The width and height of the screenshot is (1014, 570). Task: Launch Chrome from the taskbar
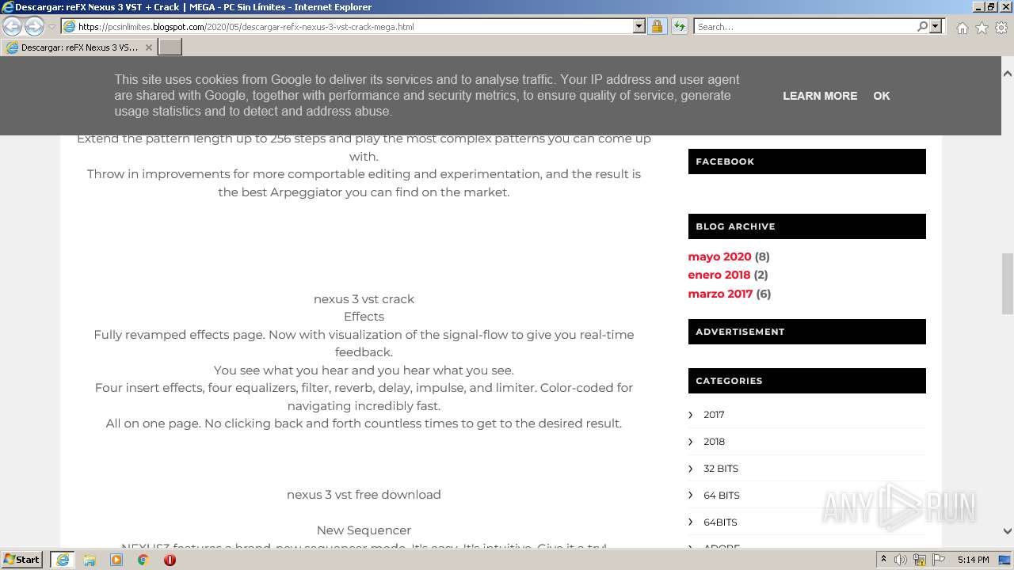(x=143, y=560)
